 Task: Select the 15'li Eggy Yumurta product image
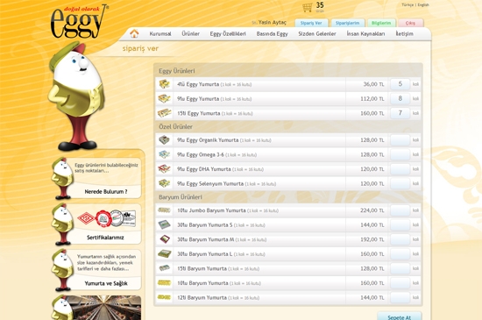click(165, 113)
